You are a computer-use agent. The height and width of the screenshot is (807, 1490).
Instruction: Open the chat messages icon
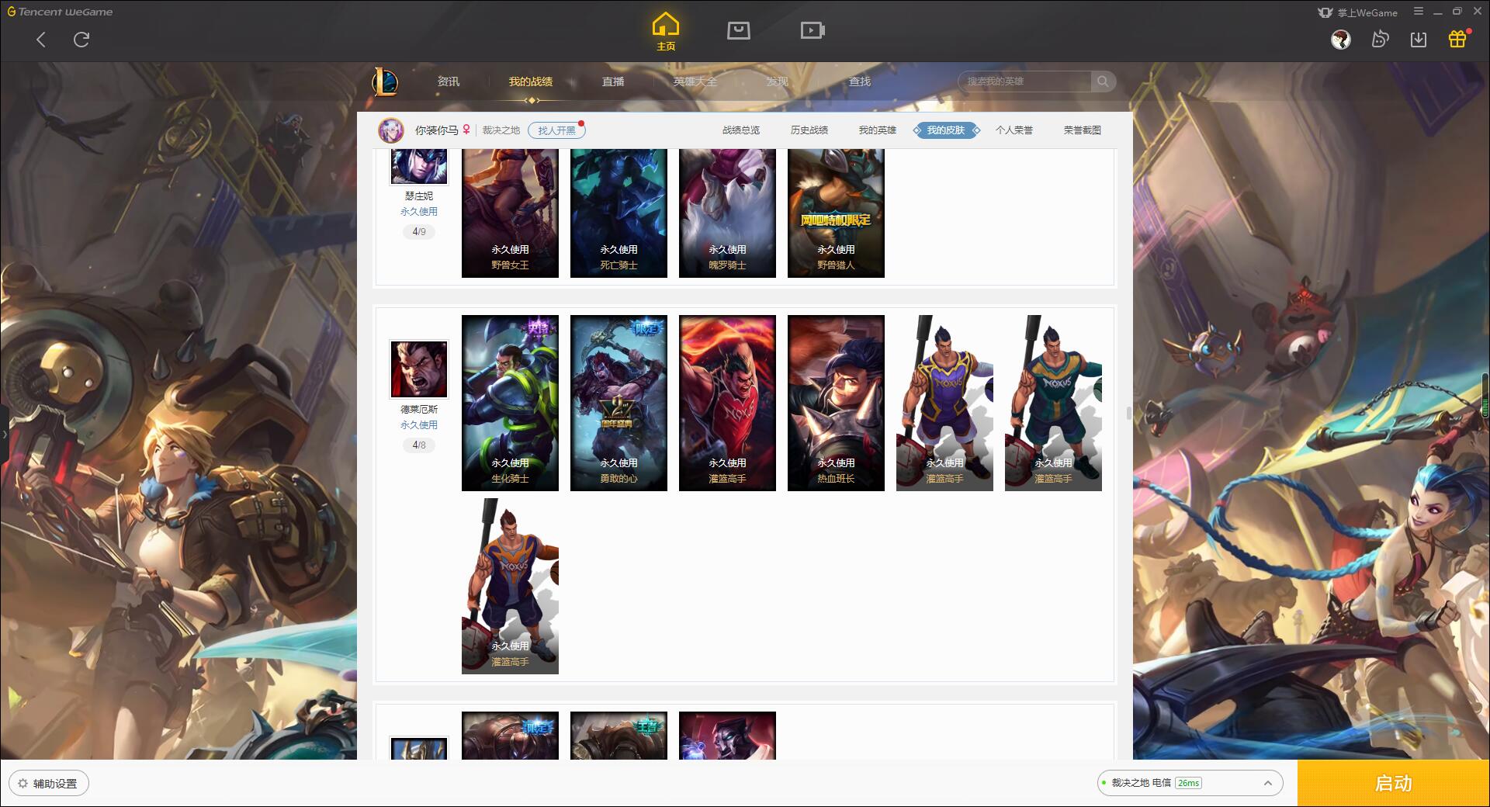tap(1380, 40)
